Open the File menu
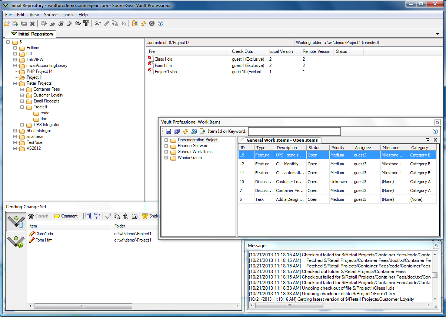 pos(9,15)
